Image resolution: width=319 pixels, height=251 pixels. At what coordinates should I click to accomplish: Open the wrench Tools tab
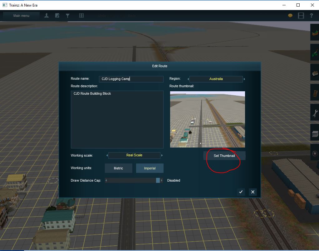tap(315, 113)
